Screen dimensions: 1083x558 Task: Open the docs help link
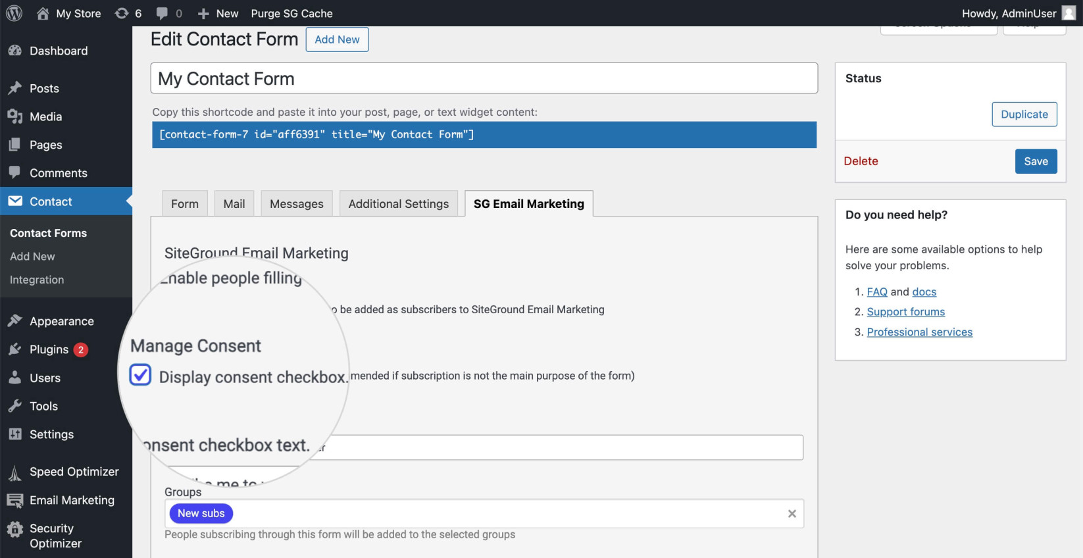click(x=924, y=292)
